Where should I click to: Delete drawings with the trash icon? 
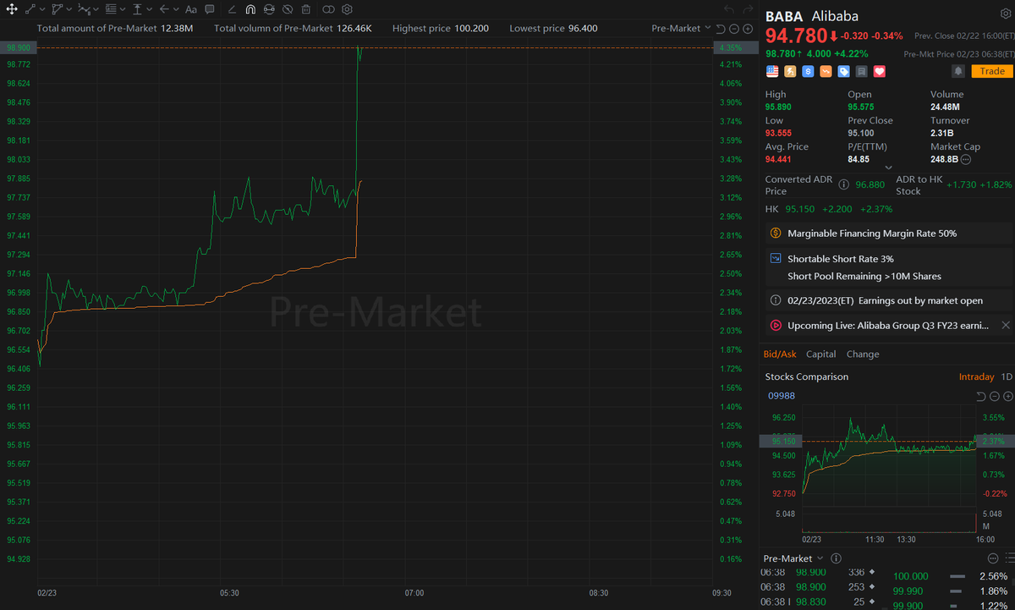(305, 9)
